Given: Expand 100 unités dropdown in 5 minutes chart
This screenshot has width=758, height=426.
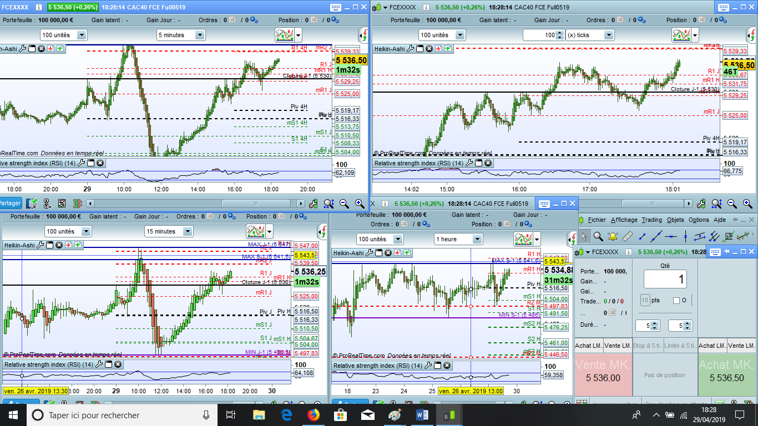Looking at the screenshot, I should pos(82,35).
